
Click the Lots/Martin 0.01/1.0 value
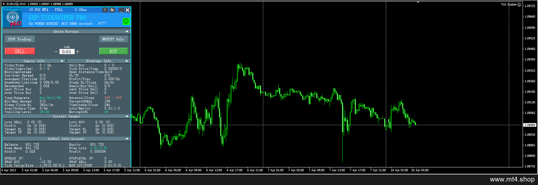112,109
